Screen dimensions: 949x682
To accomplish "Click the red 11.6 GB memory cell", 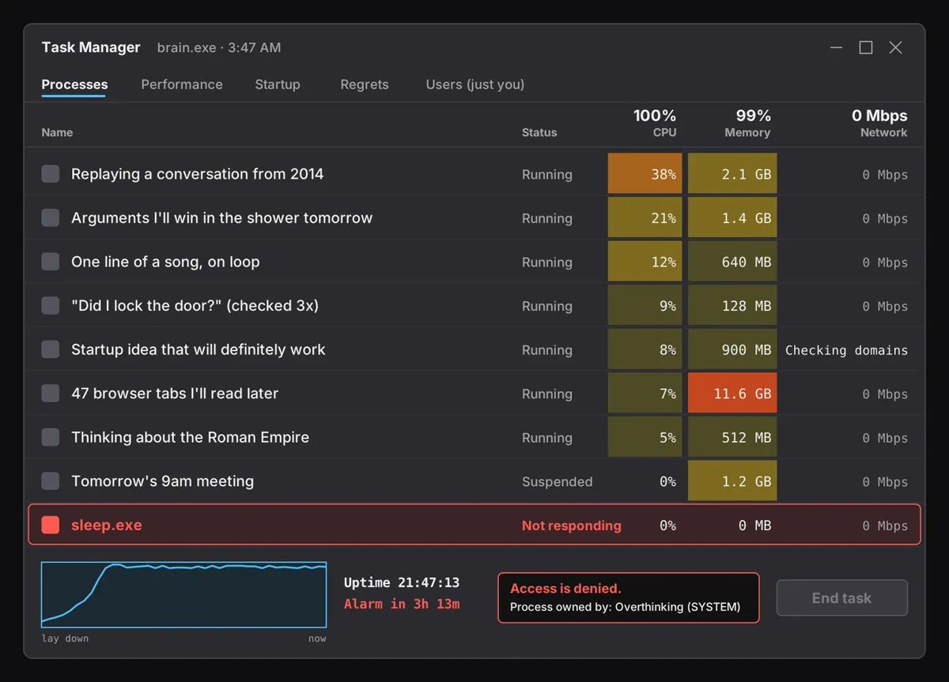I will tap(732, 394).
